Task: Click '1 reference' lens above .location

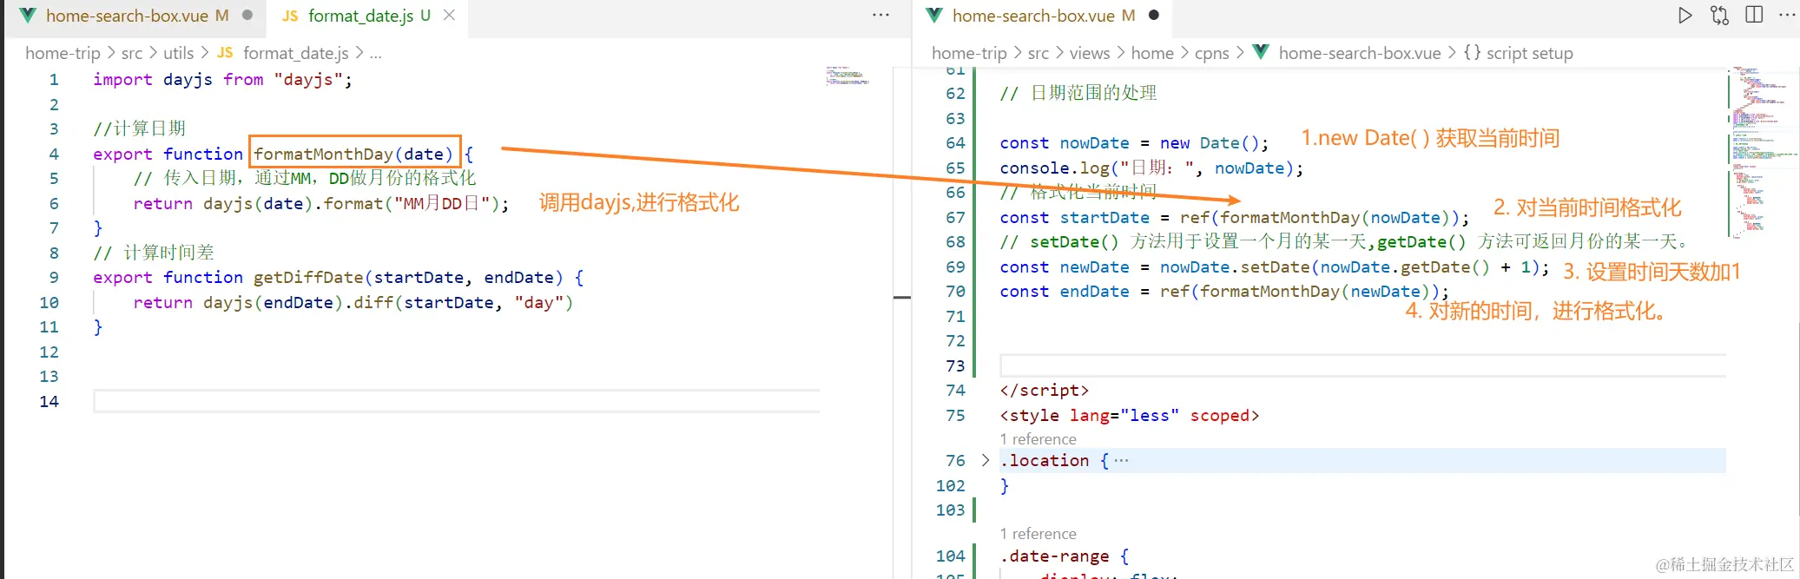Action: point(1038,439)
